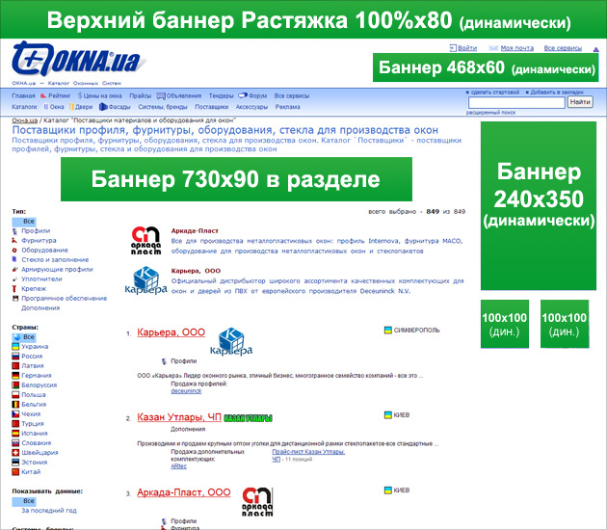607x530 pixels.
Task: Click the Switzerland flag icon
Action: [x=15, y=453]
